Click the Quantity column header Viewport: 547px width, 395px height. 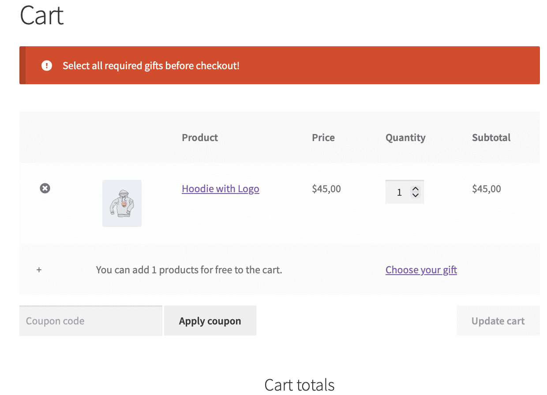(405, 137)
